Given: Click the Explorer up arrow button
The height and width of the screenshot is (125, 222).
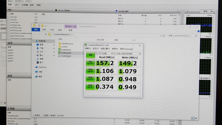Looking at the screenshot, I should click(46, 34).
